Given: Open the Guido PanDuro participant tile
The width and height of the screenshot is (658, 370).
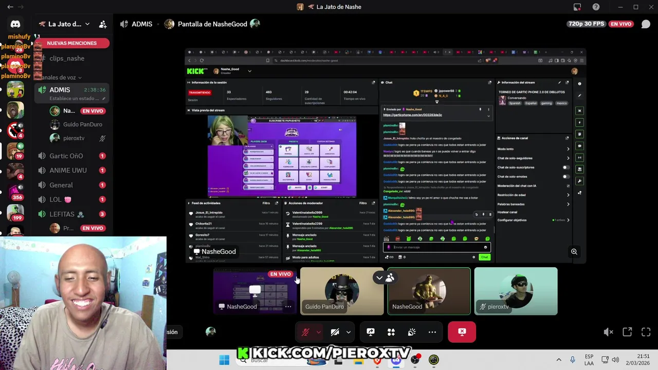Looking at the screenshot, I should pyautogui.click(x=342, y=291).
